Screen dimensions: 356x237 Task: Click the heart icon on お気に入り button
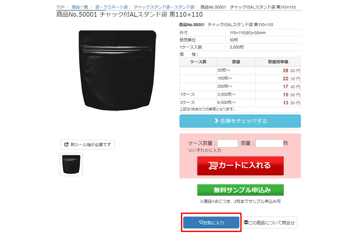tap(201, 222)
